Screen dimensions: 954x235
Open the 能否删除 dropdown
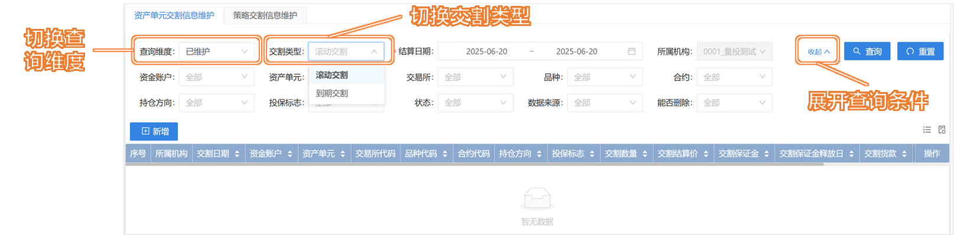coord(734,102)
